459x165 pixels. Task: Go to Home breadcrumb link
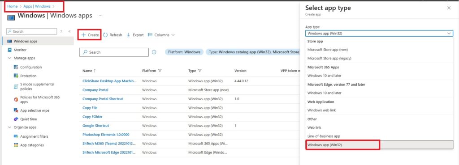[12, 6]
